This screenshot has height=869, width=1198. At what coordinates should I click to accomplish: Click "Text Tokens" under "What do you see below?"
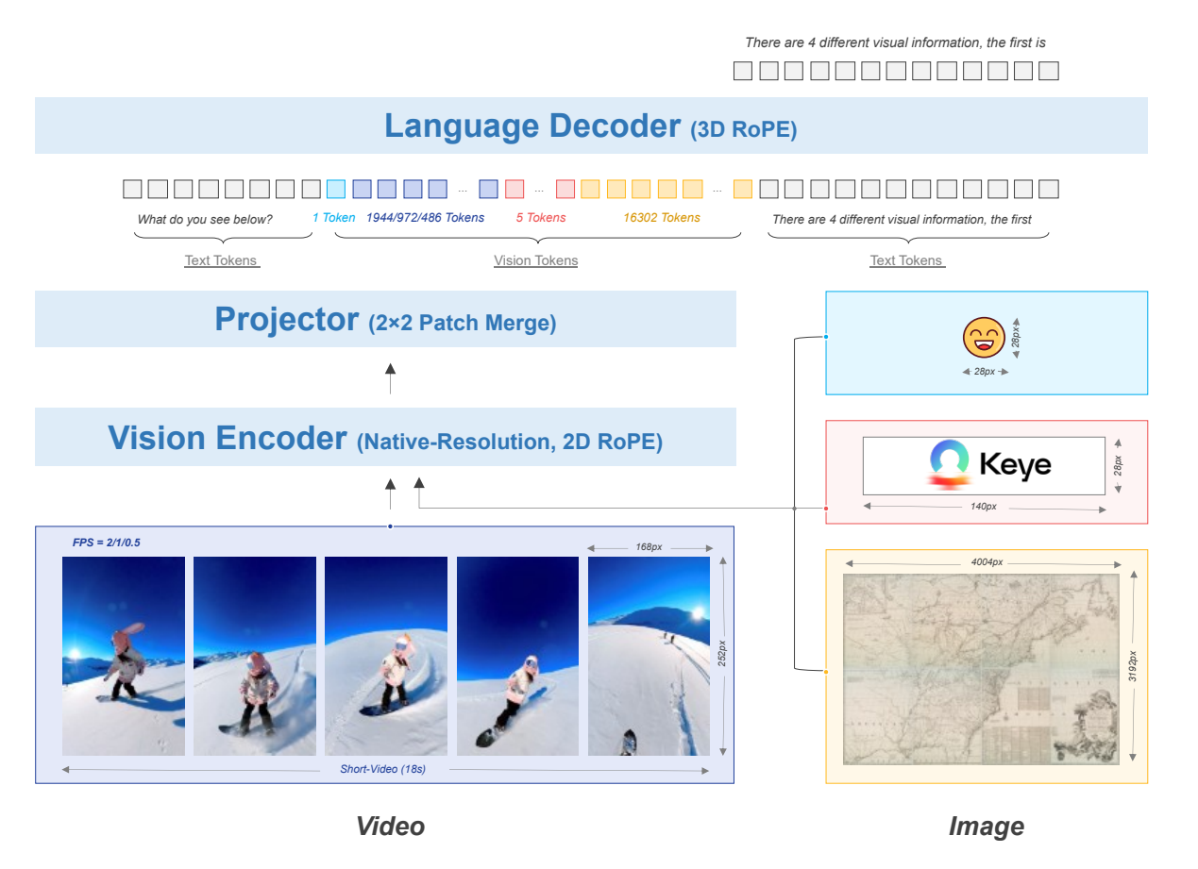pos(221,260)
